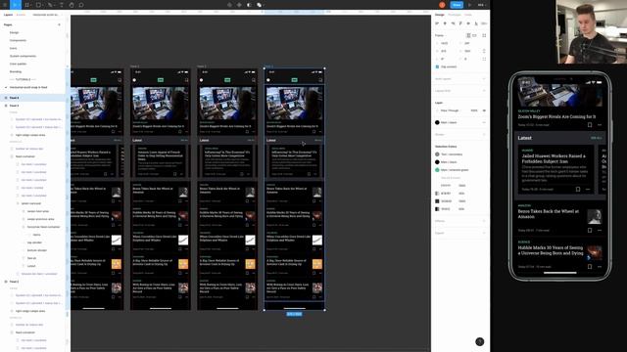Select the Pen tool
Viewport: 627px width, 352px height.
tap(50, 5)
